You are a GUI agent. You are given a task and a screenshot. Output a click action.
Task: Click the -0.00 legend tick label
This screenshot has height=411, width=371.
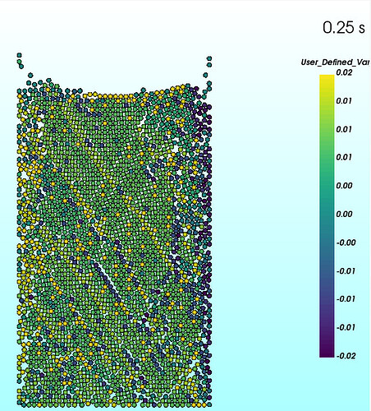346,242
